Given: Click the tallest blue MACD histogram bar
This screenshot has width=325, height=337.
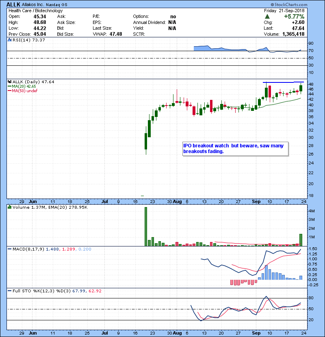Looking at the screenshot, I should [266, 272].
